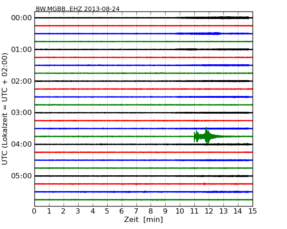Click x-axis tick label 9
Image resolution: width=287 pixels, height=229 pixels.
tap(165, 211)
